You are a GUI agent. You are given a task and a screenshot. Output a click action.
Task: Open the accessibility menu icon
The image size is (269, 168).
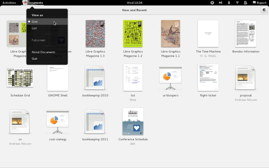coord(212,3)
